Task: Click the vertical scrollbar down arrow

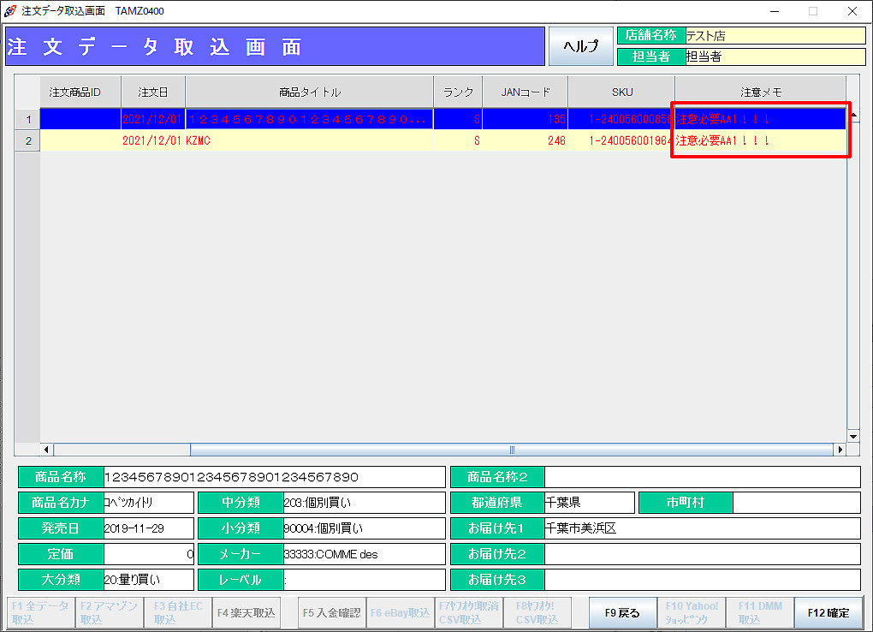Action: [852, 436]
